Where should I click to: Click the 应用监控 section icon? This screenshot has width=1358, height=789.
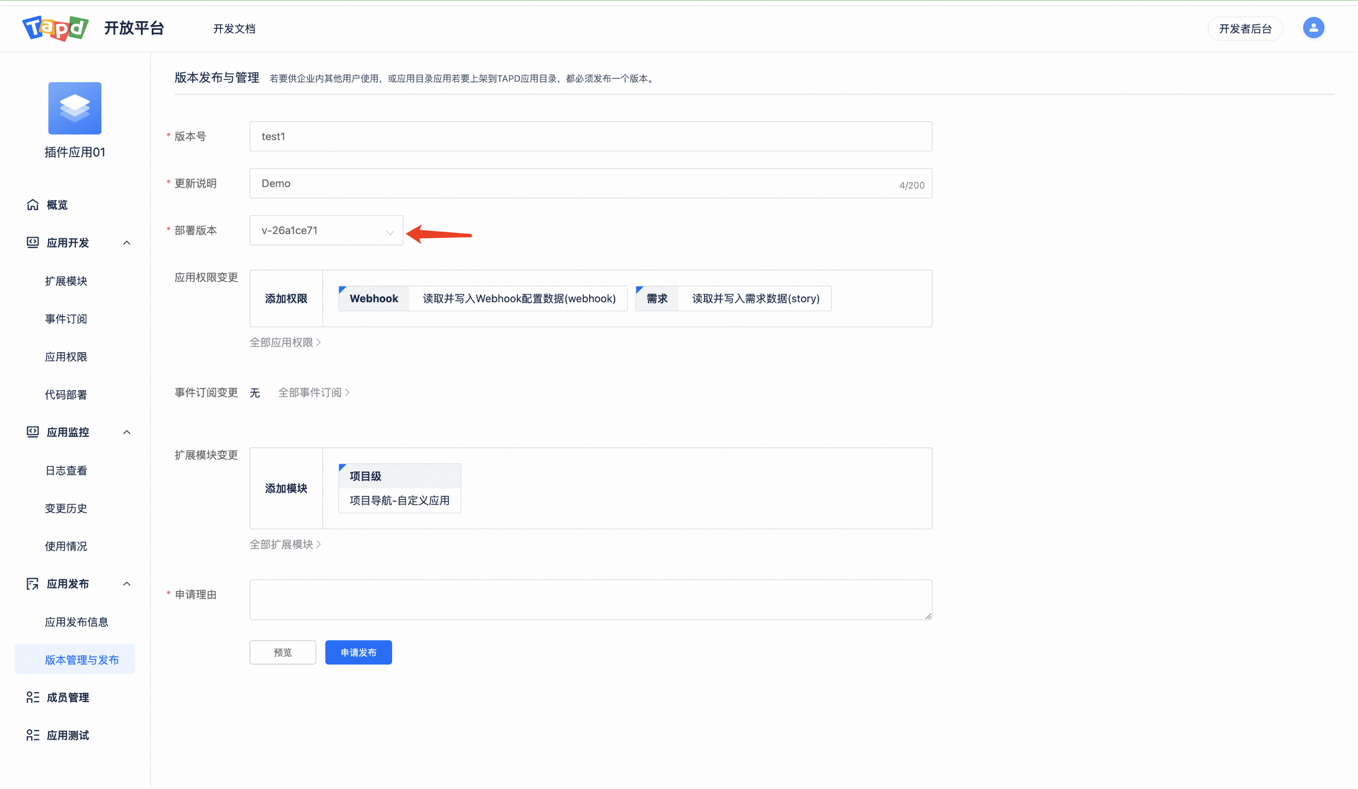(33, 432)
